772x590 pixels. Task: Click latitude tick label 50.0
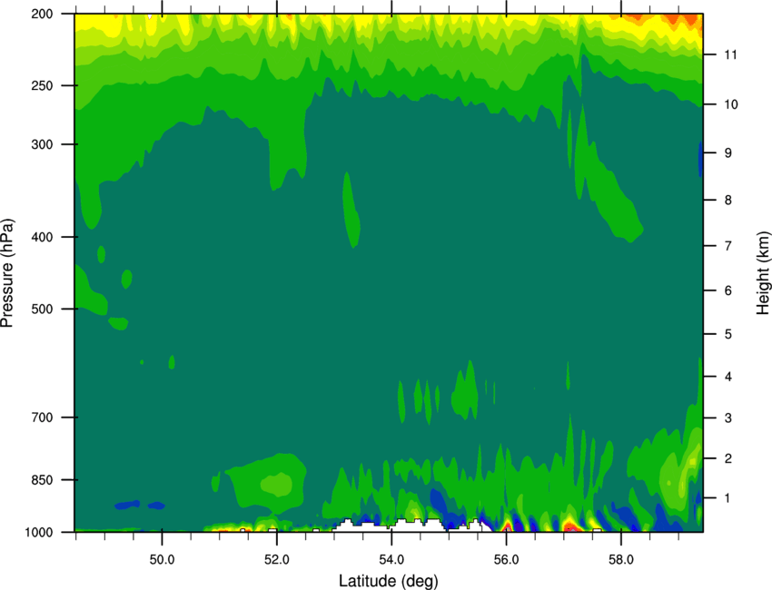click(162, 560)
